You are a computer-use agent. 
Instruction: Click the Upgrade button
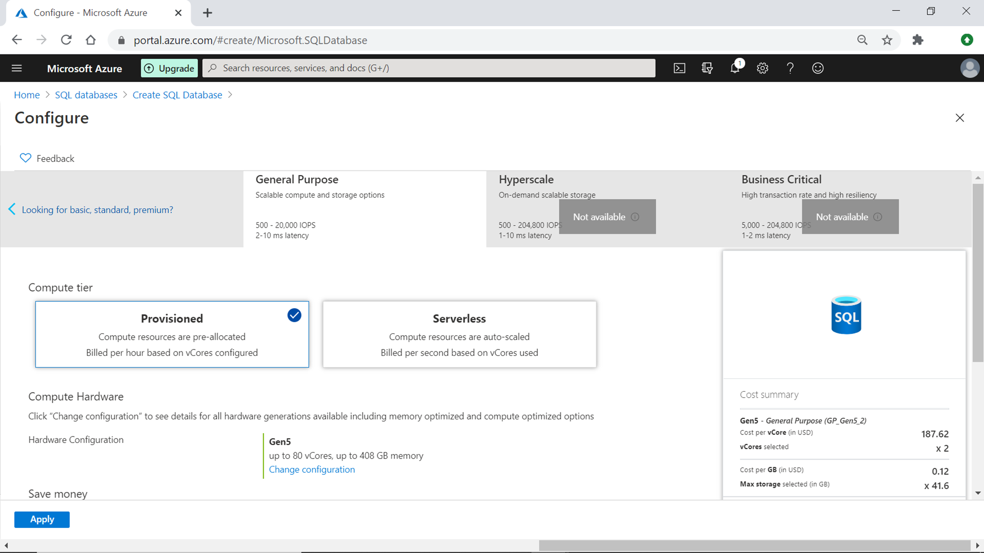click(169, 68)
